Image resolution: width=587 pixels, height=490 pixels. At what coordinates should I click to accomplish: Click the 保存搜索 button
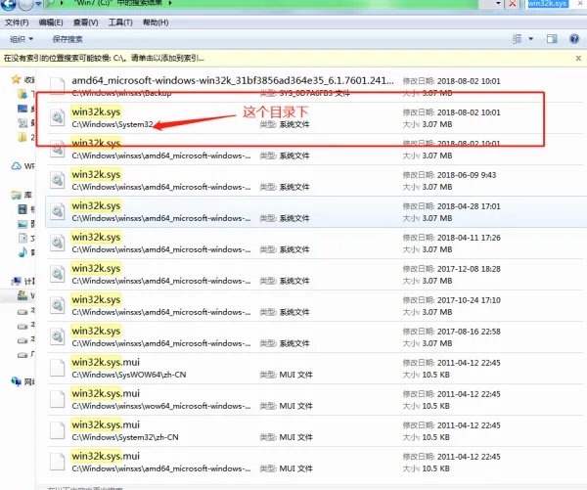point(68,39)
